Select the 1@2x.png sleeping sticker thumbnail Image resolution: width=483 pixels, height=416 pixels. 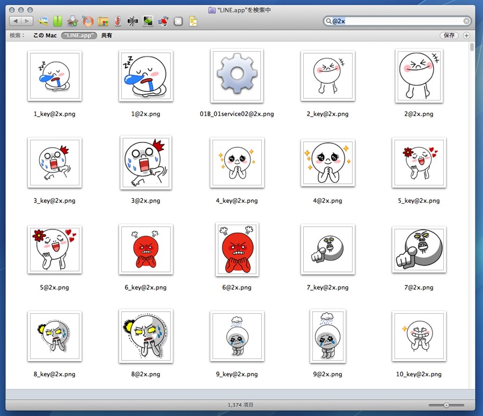click(145, 76)
